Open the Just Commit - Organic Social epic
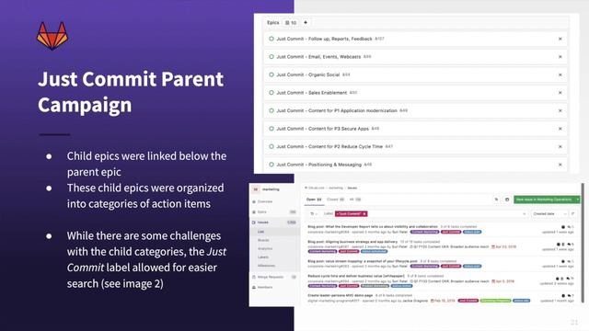Viewport: 589px width, 331px height. tap(308, 74)
